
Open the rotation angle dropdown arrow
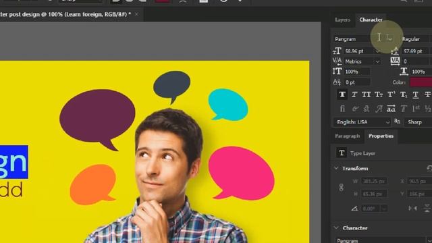click(383, 209)
